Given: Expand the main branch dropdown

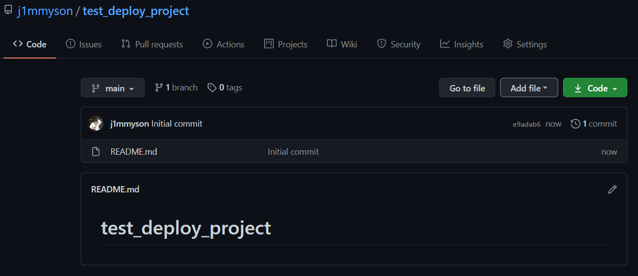Looking at the screenshot, I should [113, 88].
